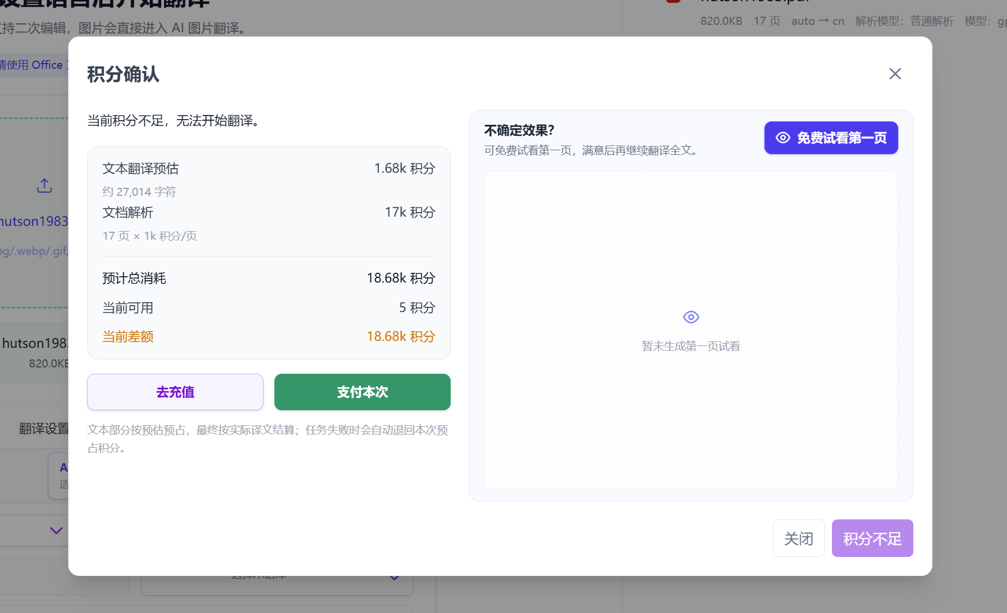Click the 5 积分 available value

pyautogui.click(x=417, y=308)
